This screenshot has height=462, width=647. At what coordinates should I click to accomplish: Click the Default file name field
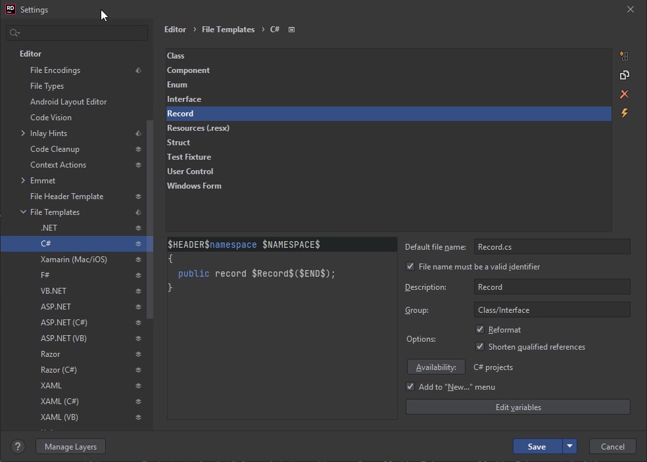click(551, 247)
